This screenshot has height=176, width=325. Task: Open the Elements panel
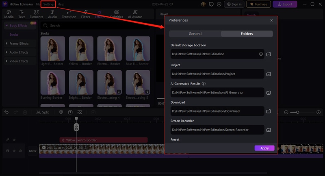36,14
